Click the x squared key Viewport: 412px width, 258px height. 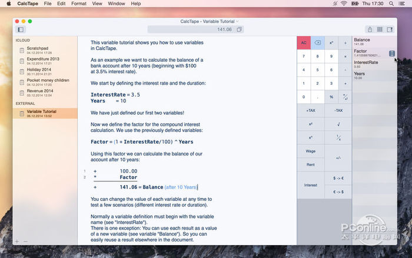click(311, 124)
